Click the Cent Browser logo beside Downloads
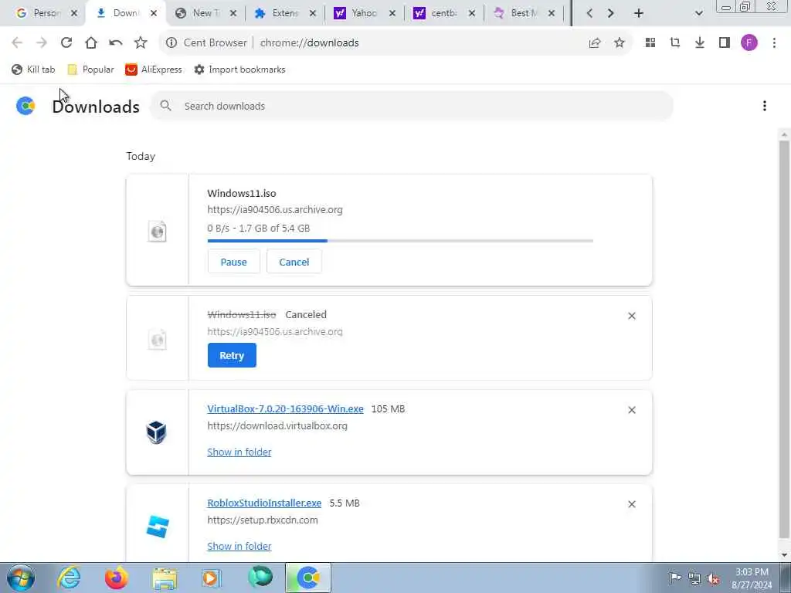 pos(25,106)
